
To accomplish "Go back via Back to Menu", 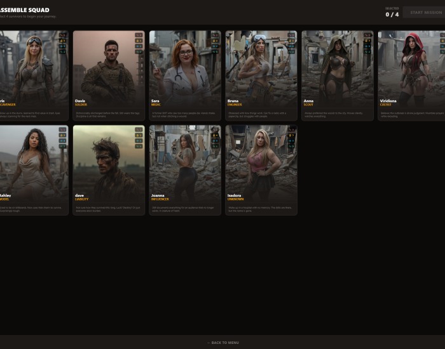I will tap(222, 343).
